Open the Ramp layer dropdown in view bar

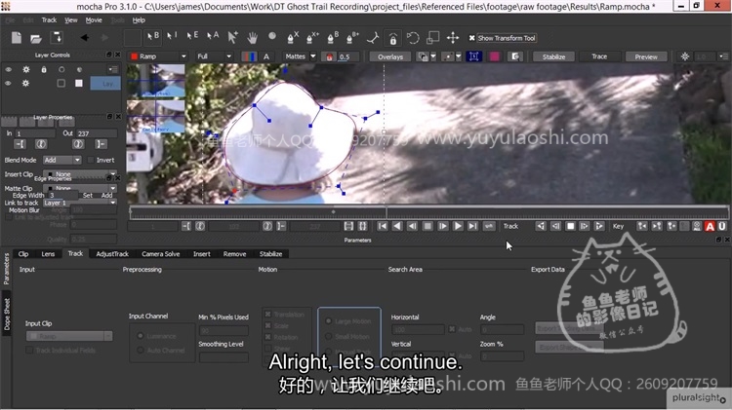point(159,56)
